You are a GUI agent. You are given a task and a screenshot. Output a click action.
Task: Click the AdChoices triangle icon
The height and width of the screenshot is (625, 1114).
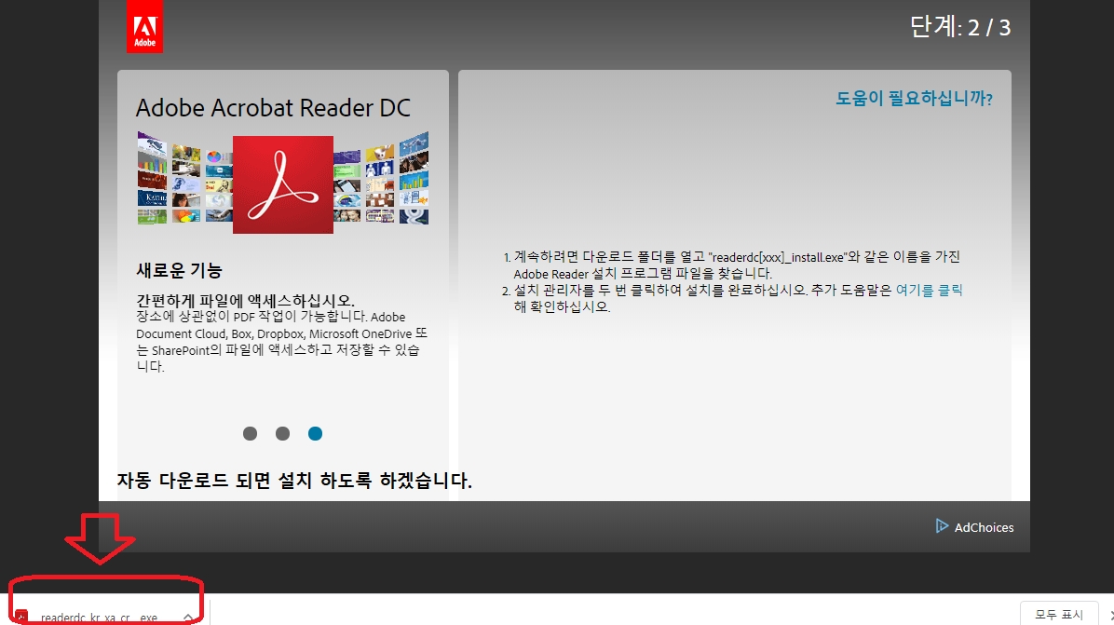942,526
